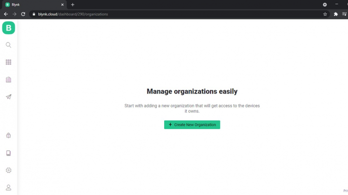348x195 pixels.
Task: Open the paper plane icon in sidebar
Action: [x=8, y=97]
